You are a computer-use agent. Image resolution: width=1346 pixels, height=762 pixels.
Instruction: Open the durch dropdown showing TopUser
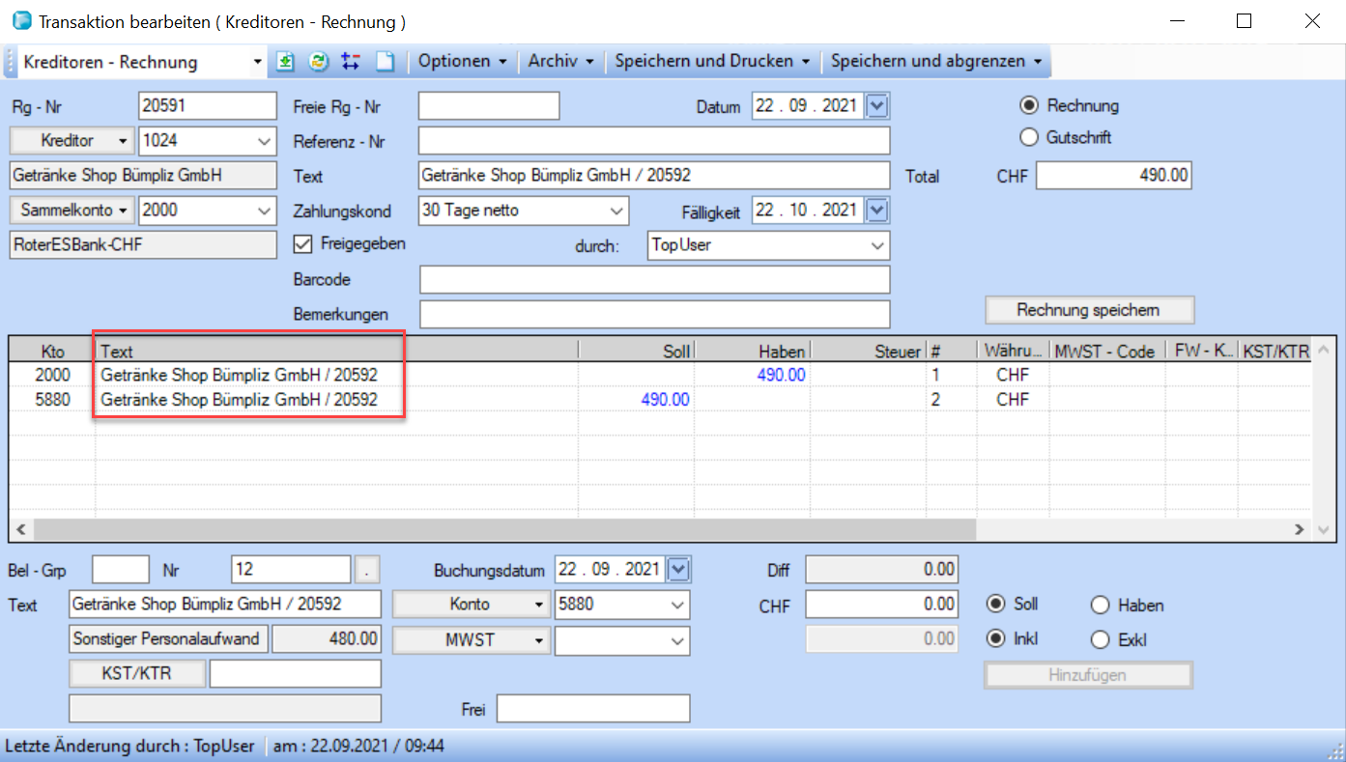pos(877,245)
